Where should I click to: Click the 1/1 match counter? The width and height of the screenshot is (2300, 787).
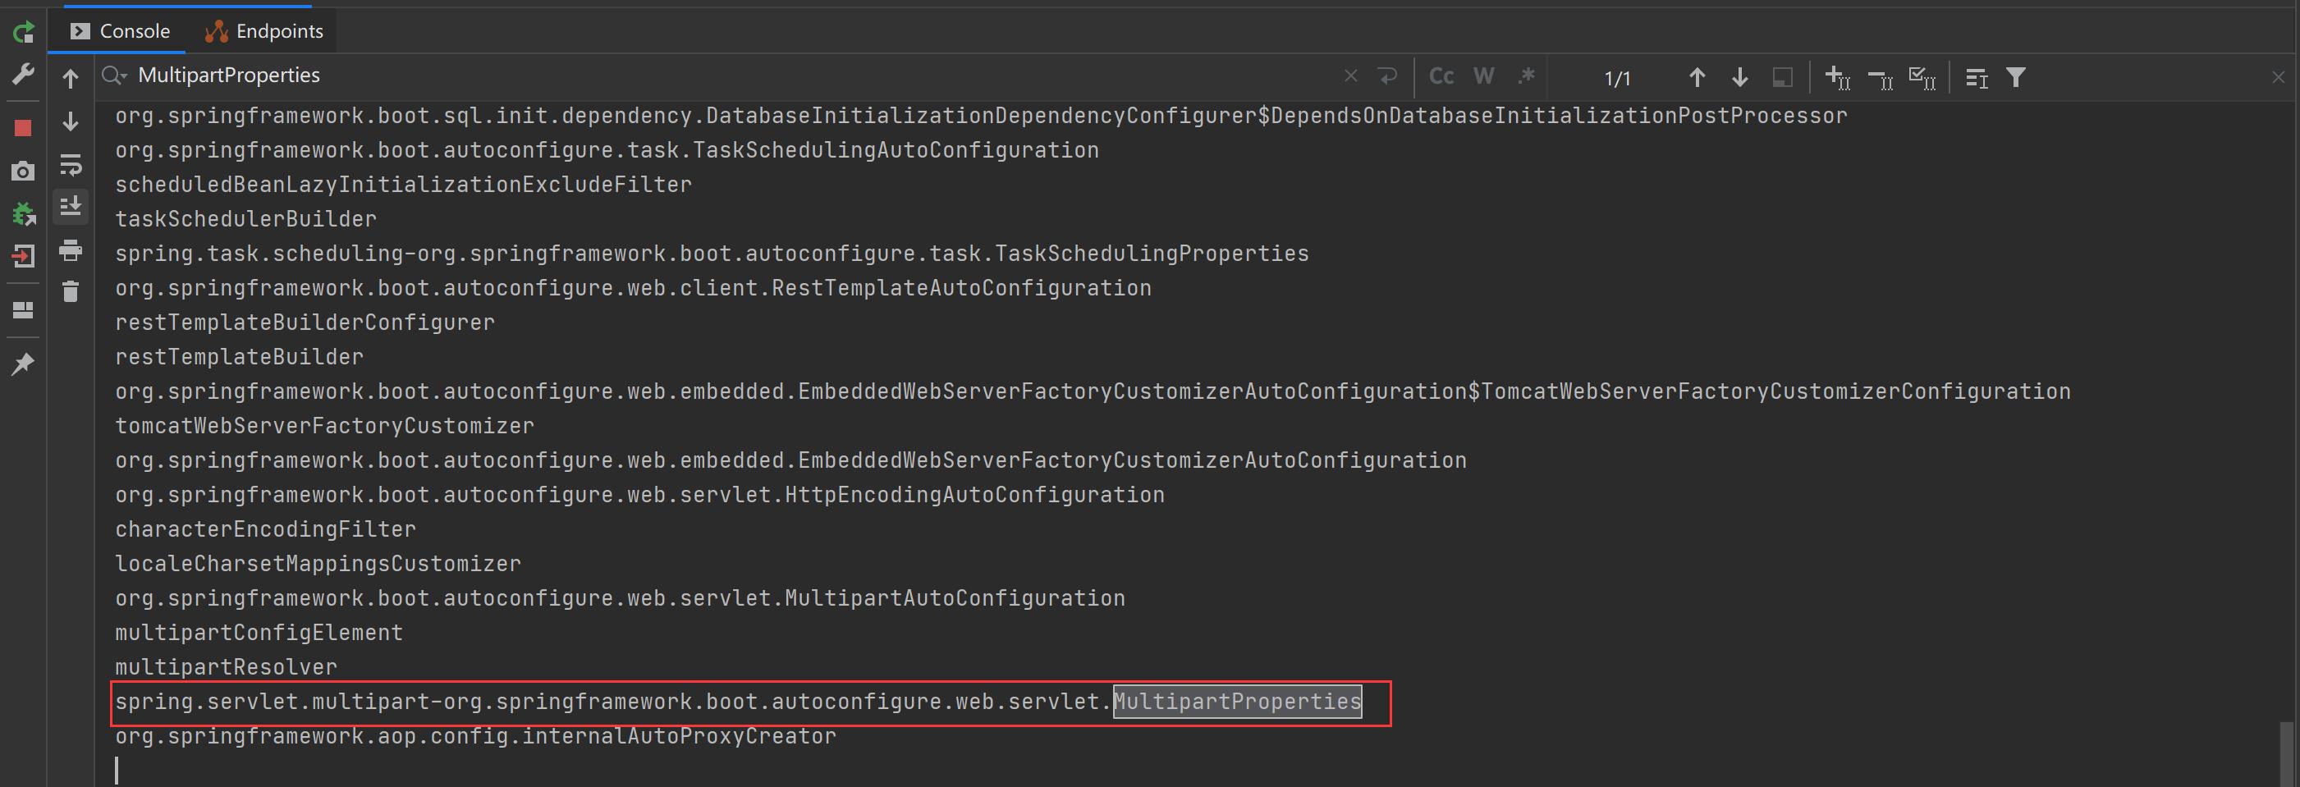tap(1617, 79)
